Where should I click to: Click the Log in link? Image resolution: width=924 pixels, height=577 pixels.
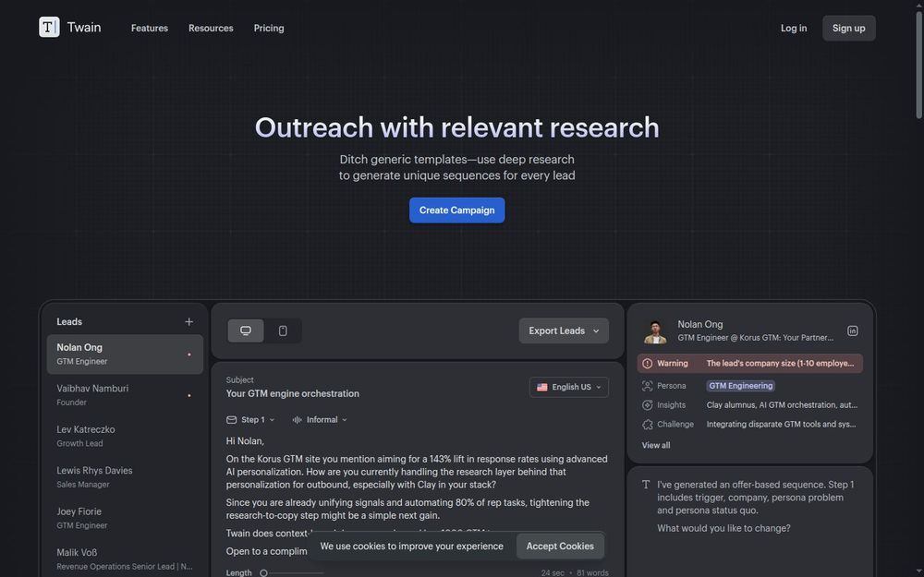pos(793,28)
